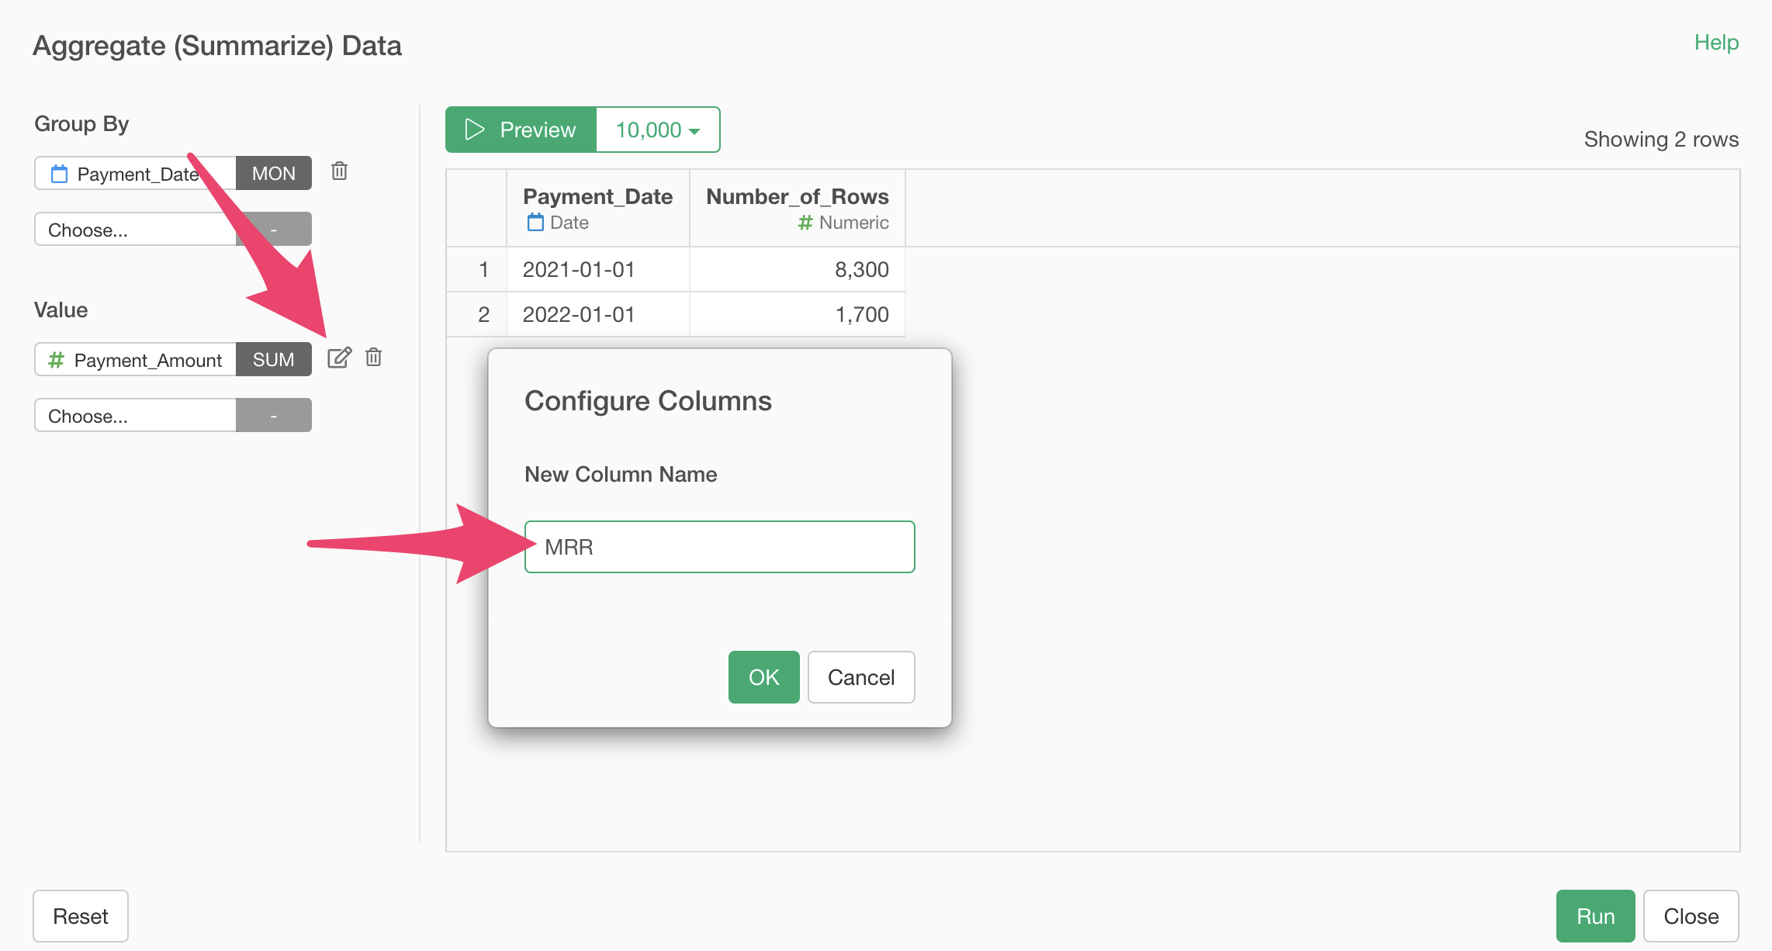Reset the aggregate settings
The width and height of the screenshot is (1772, 951).
click(x=81, y=916)
